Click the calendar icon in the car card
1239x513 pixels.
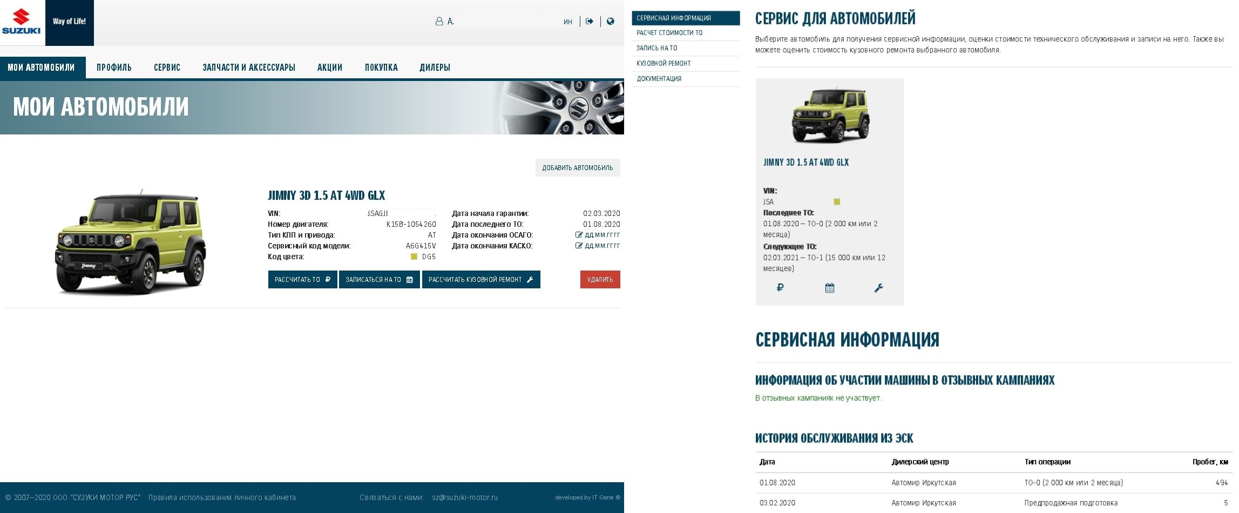(830, 288)
